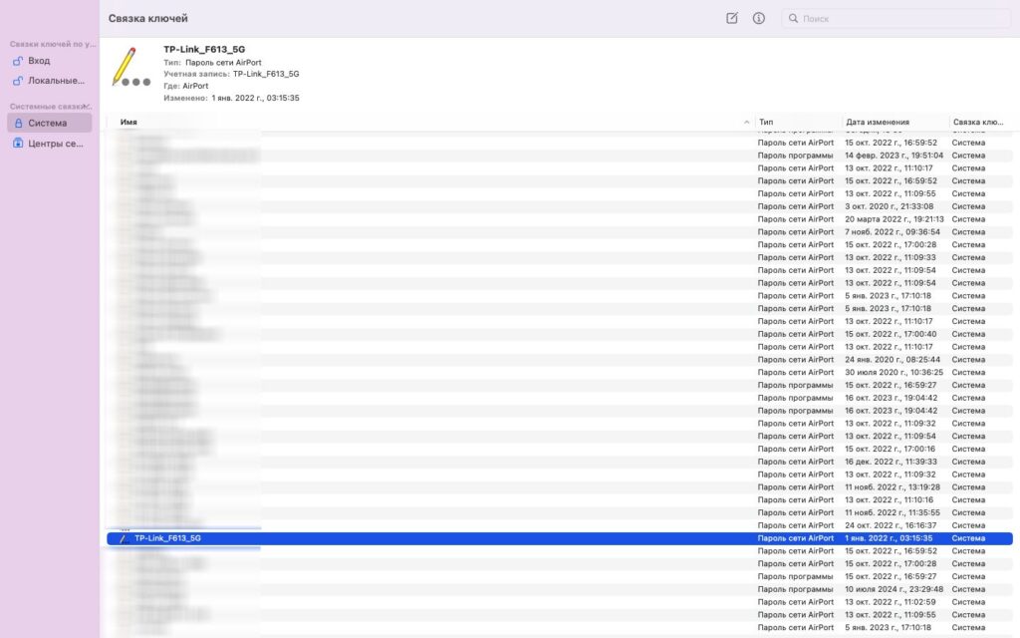Click Система cell in the 3 окт. 2020 row
This screenshot has height=638, width=1020.
[x=968, y=206]
